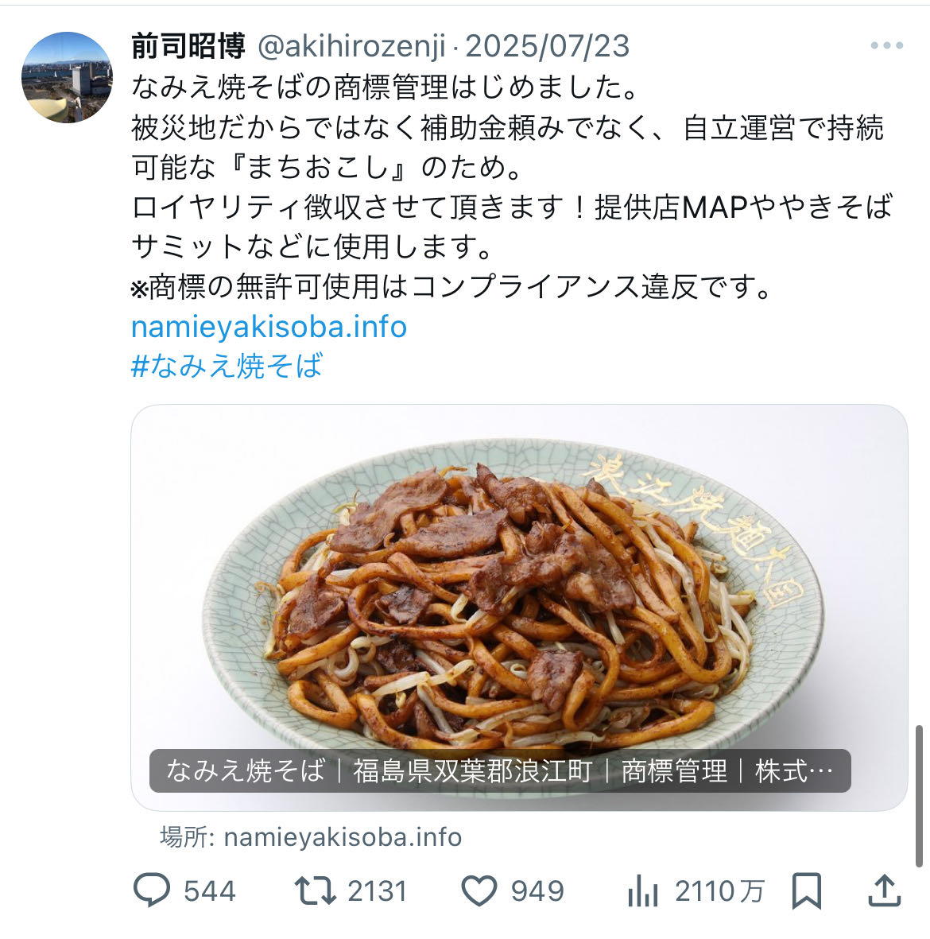Screen dimensions: 930x939
Task: Click the 949 like count
Action: pos(537,891)
